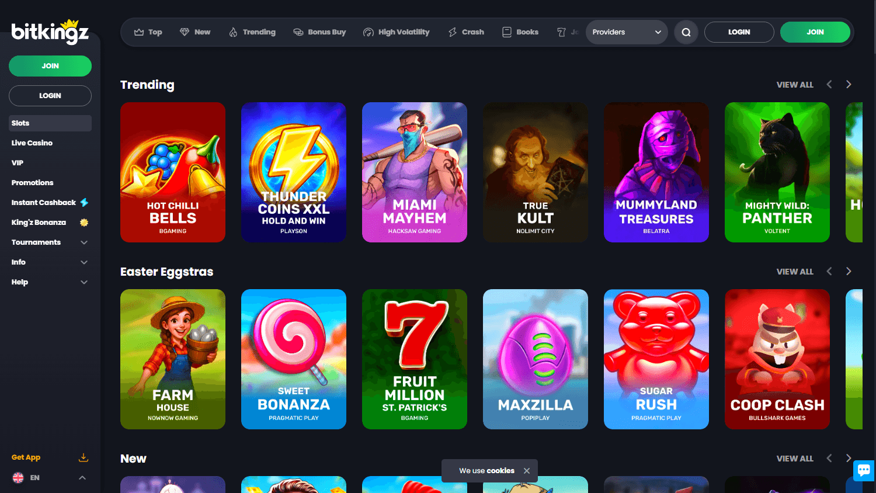Open the Sweet Bonanza game tile

[294, 359]
